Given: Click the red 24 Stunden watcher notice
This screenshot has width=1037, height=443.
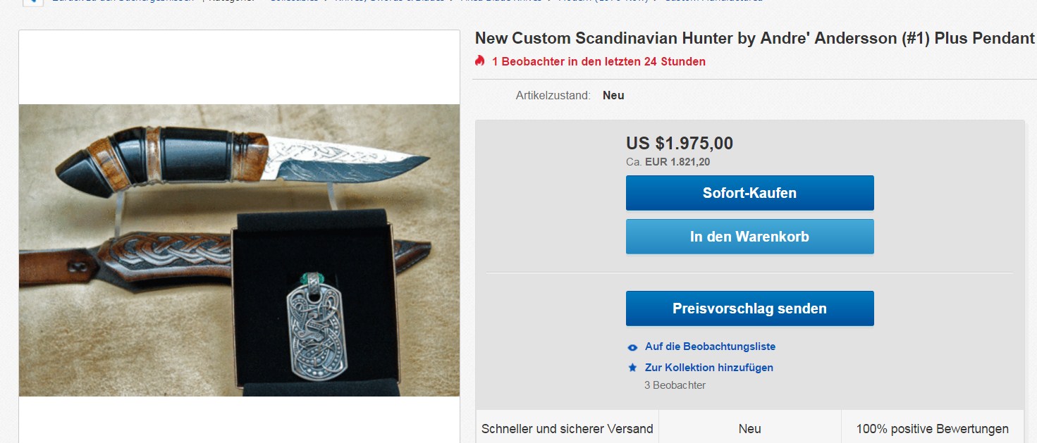Looking at the screenshot, I should click(599, 61).
